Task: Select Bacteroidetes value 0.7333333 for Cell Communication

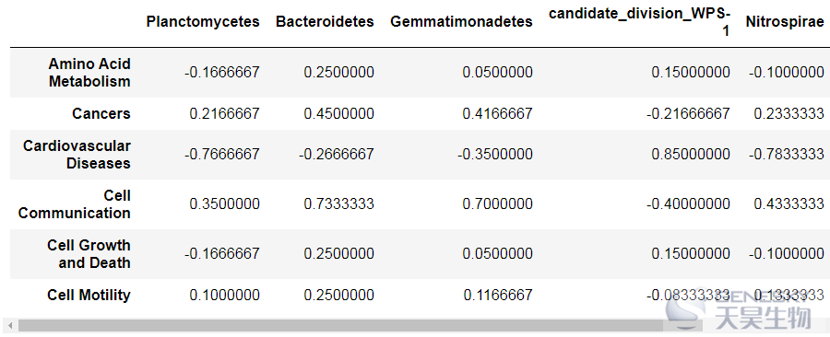Action: [x=338, y=203]
